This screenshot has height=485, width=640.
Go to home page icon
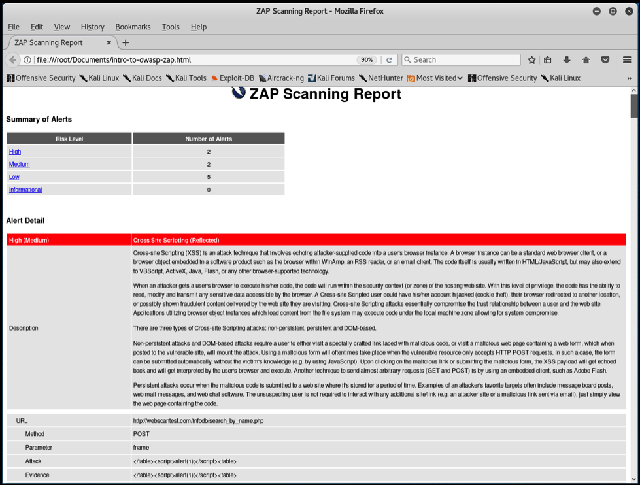(586, 60)
